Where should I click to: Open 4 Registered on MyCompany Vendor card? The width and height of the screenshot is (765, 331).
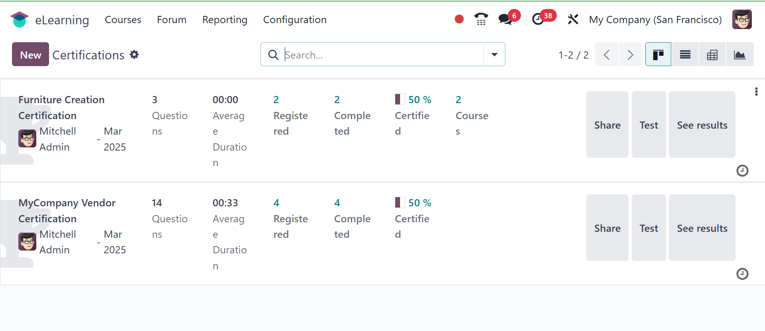pyautogui.click(x=291, y=218)
